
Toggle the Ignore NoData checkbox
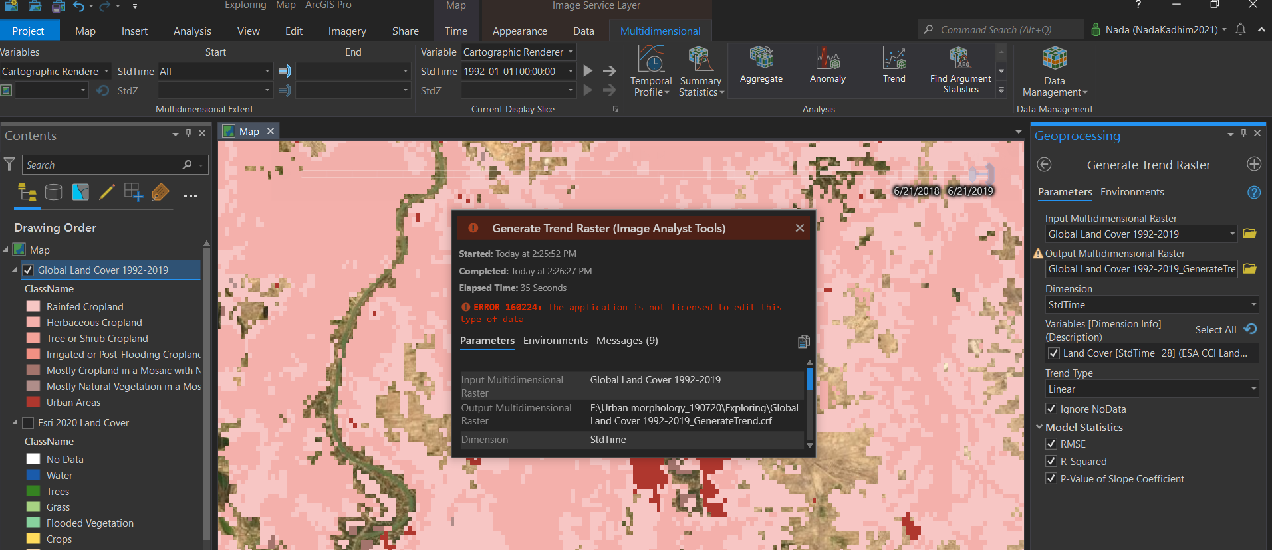(1051, 409)
